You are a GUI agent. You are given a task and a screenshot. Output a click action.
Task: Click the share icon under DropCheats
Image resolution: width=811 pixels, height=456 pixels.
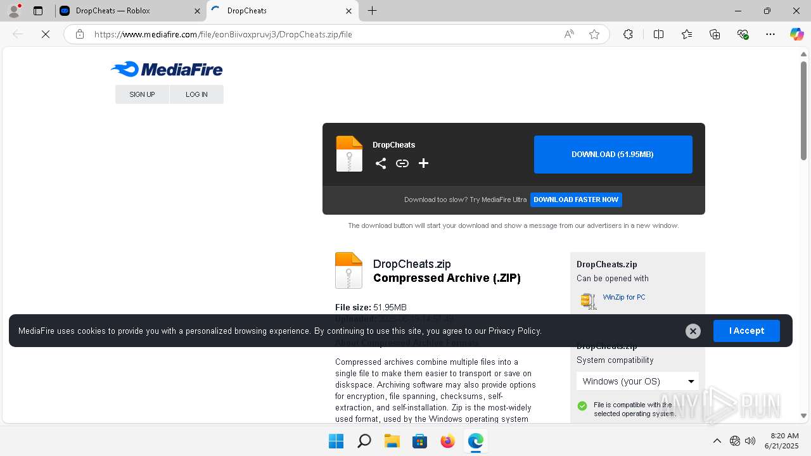(x=381, y=163)
